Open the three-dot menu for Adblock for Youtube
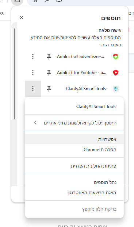Image resolution: width=134 pixels, height=227 pixels. [x=33, y=73]
